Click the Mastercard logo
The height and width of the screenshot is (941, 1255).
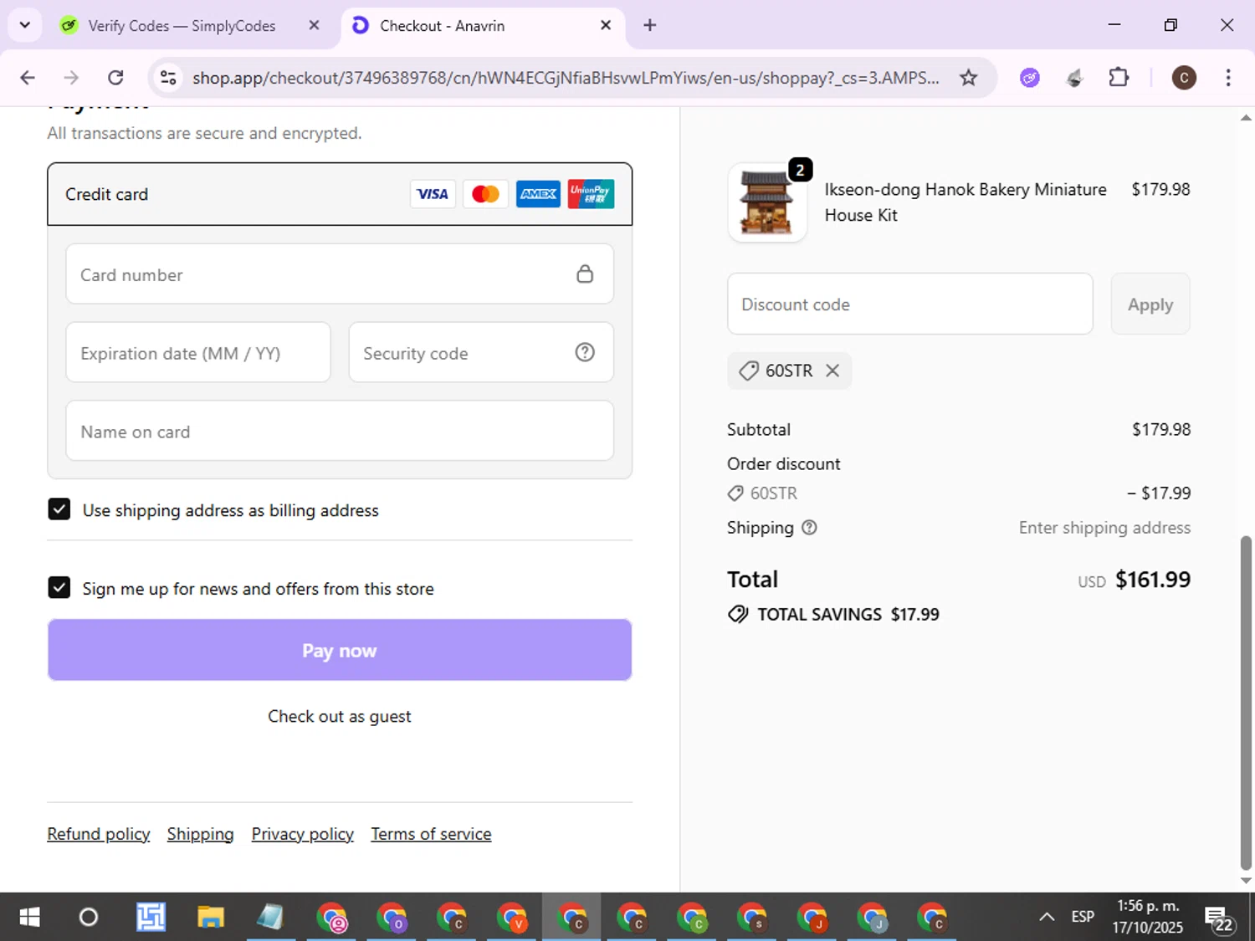(485, 194)
